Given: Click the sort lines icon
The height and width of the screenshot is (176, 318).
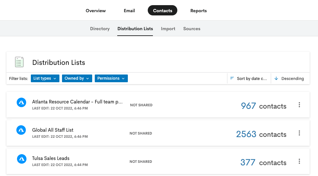Looking at the screenshot, I should (232, 78).
